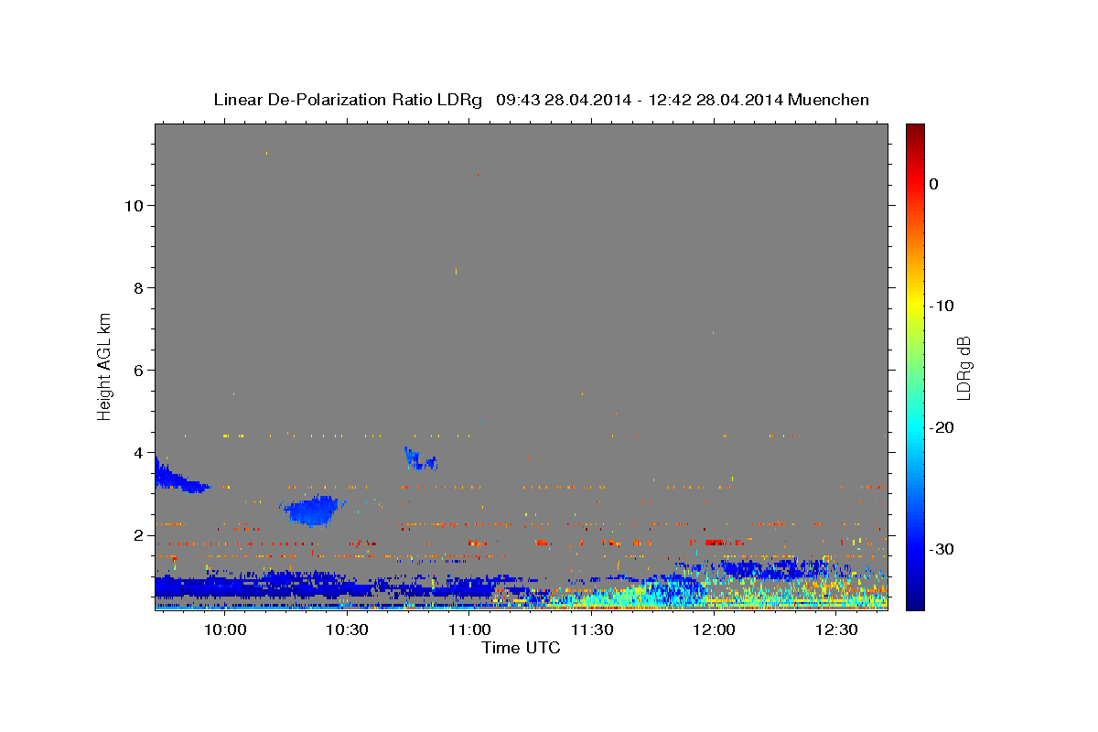Click the colorbar value '0'

click(x=934, y=184)
